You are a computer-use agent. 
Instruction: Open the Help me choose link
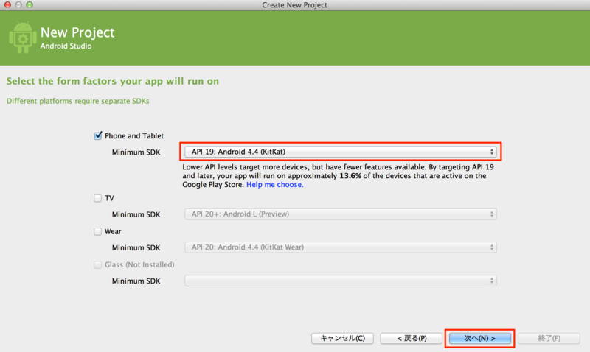click(274, 184)
